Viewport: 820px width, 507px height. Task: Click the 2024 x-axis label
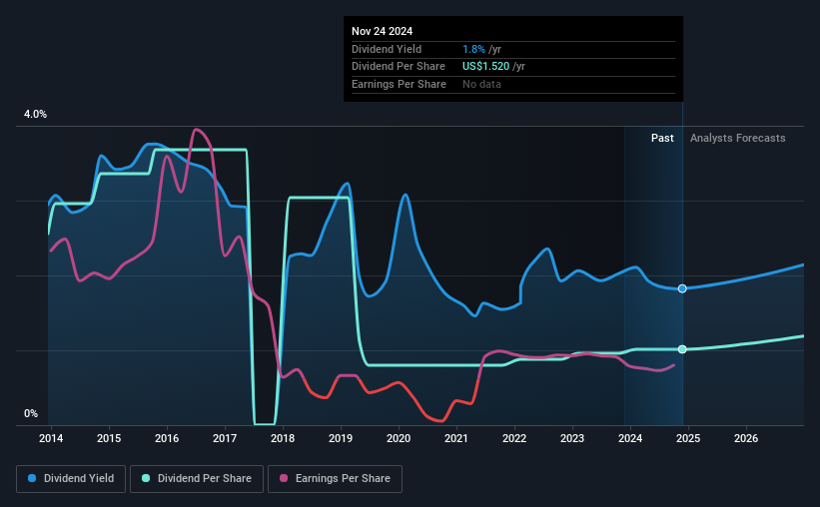pos(630,438)
